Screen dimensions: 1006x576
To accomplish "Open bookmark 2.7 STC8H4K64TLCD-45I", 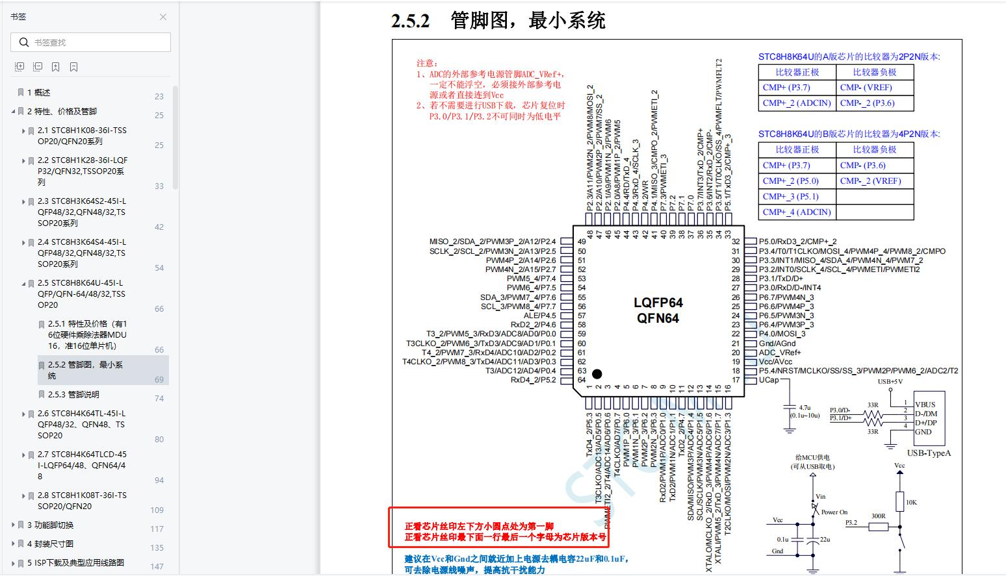I will point(82,465).
